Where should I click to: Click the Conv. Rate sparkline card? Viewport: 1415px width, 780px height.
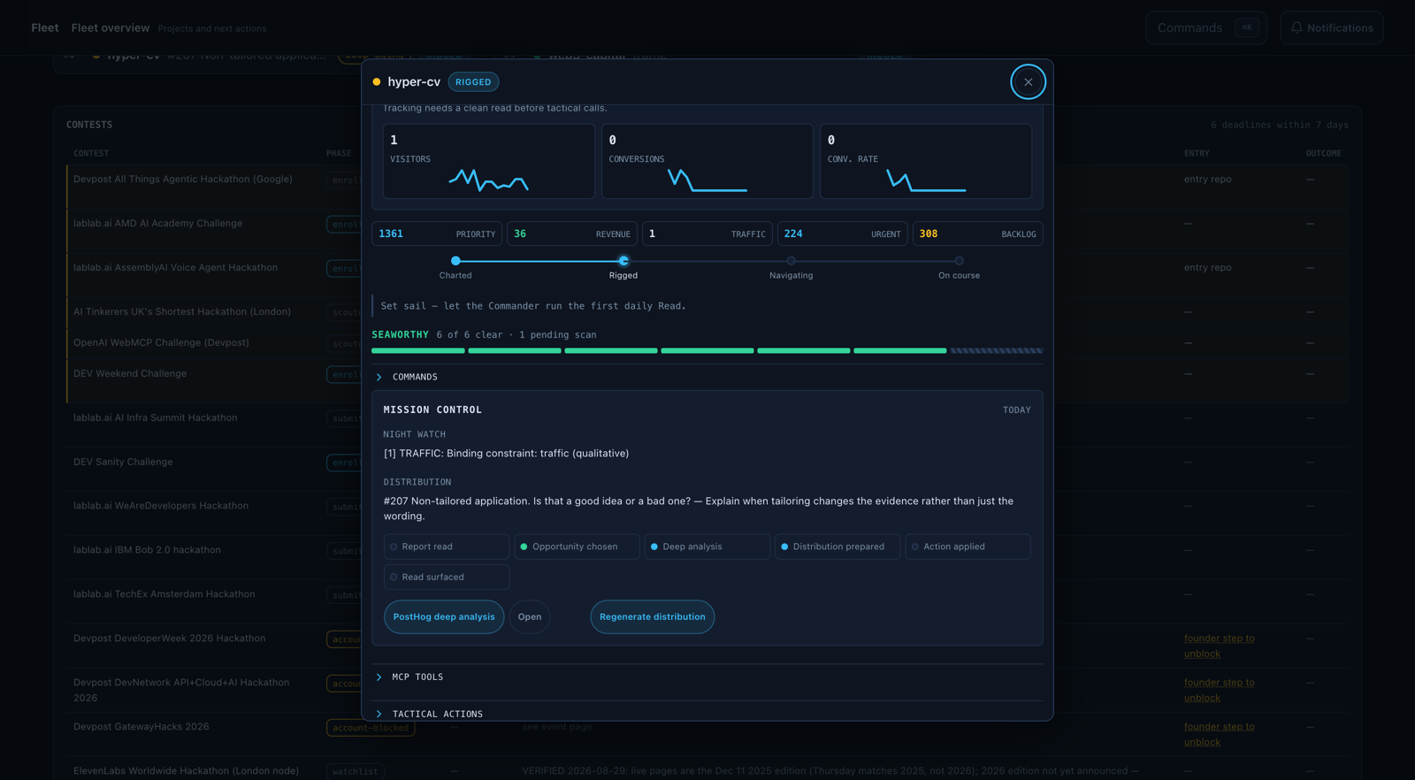[926, 161]
